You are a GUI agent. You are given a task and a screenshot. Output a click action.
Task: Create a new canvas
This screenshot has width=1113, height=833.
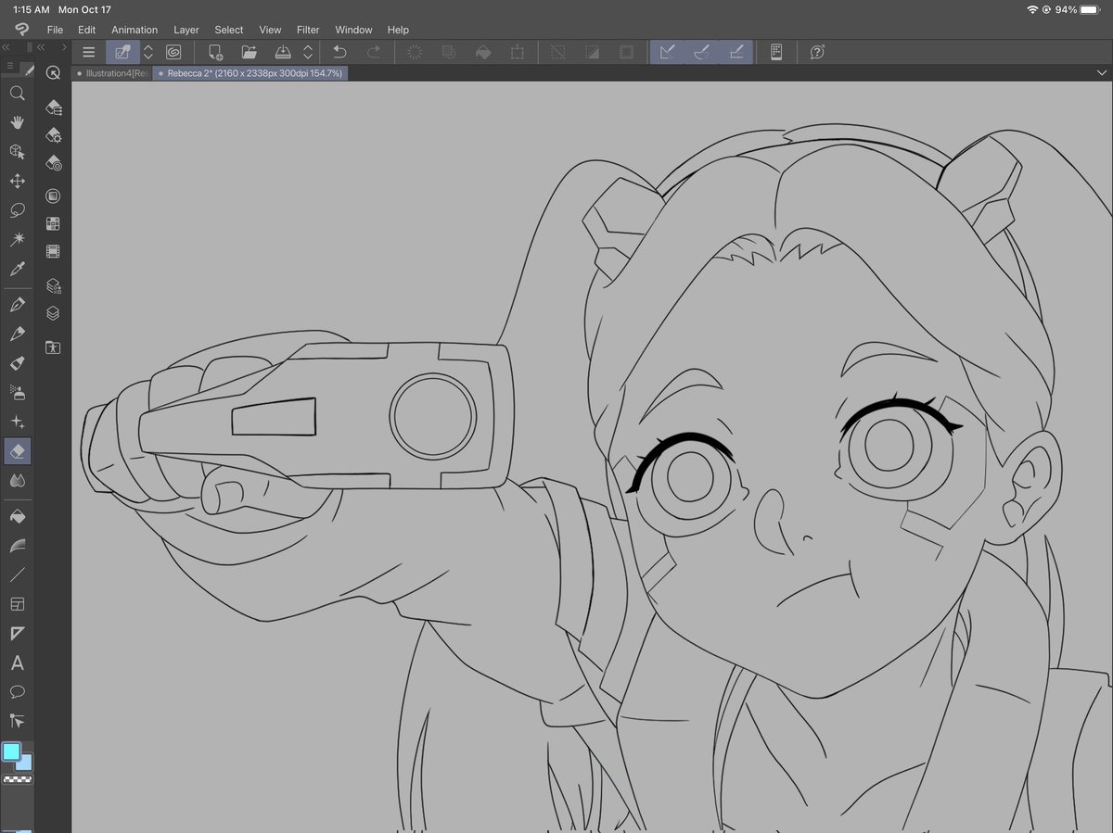tap(215, 53)
